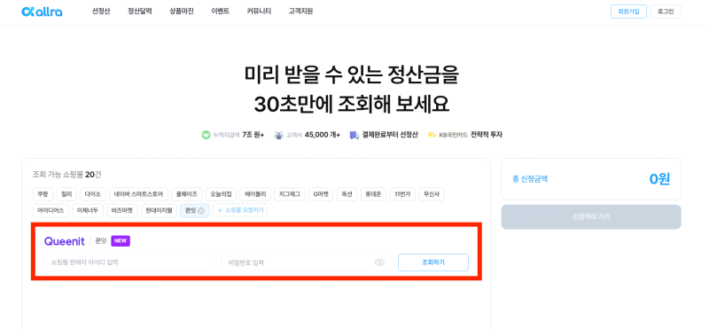Click the 신청하러 가기 button
This screenshot has width=709, height=329.
(x=591, y=216)
